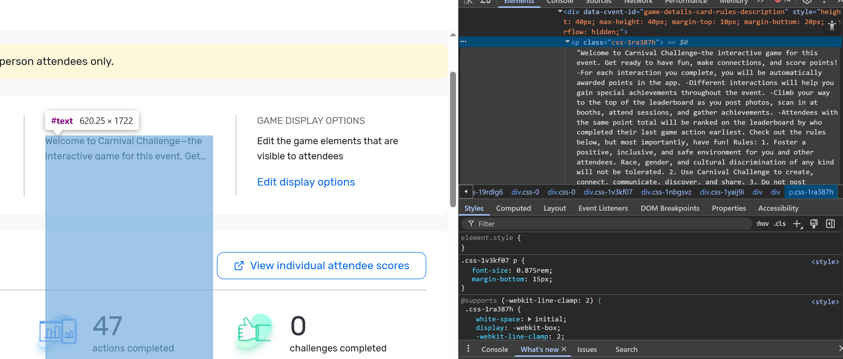Screen dimensions: 843x359
Task: Expand the white-space shorthand property
Action: point(529,319)
